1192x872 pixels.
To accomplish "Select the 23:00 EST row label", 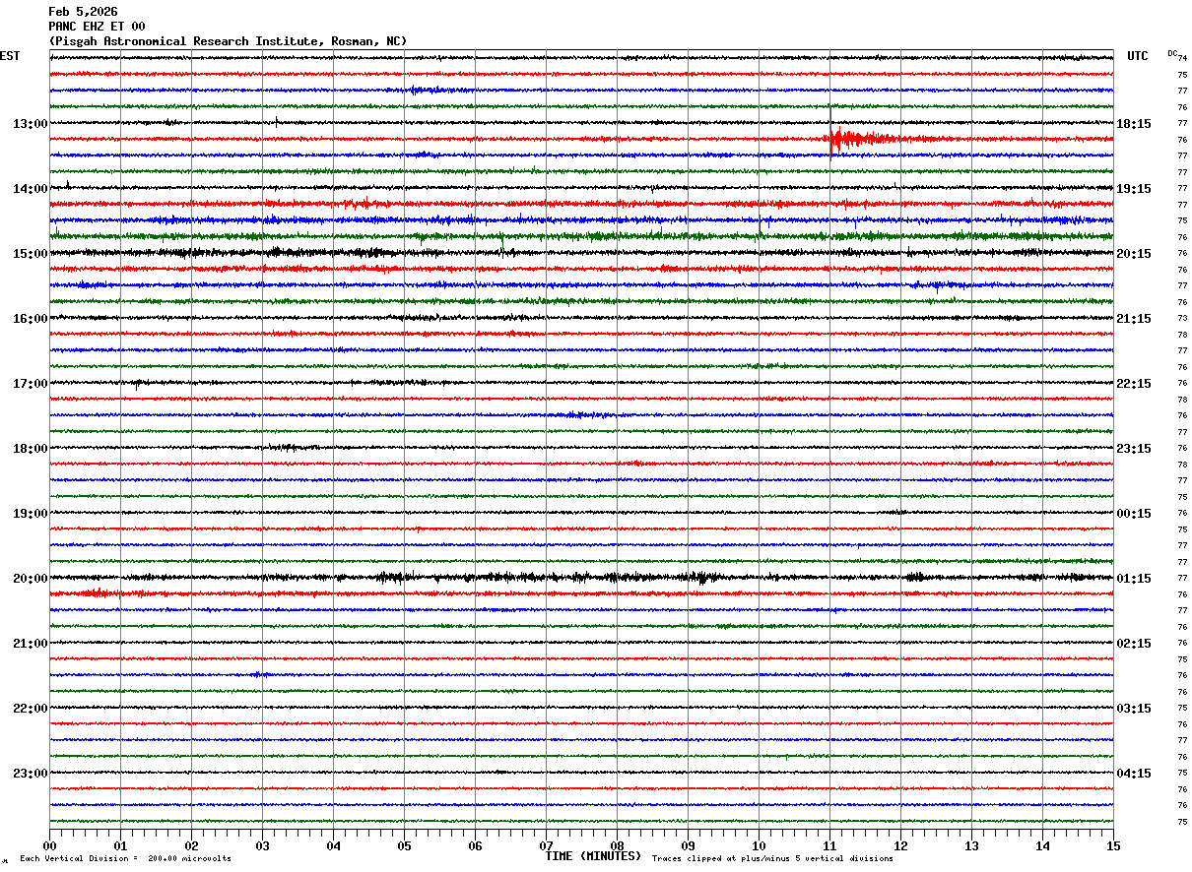I will (30, 774).
